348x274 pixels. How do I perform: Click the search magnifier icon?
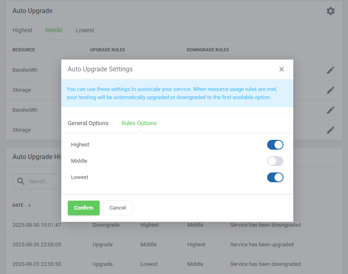[x=21, y=181]
